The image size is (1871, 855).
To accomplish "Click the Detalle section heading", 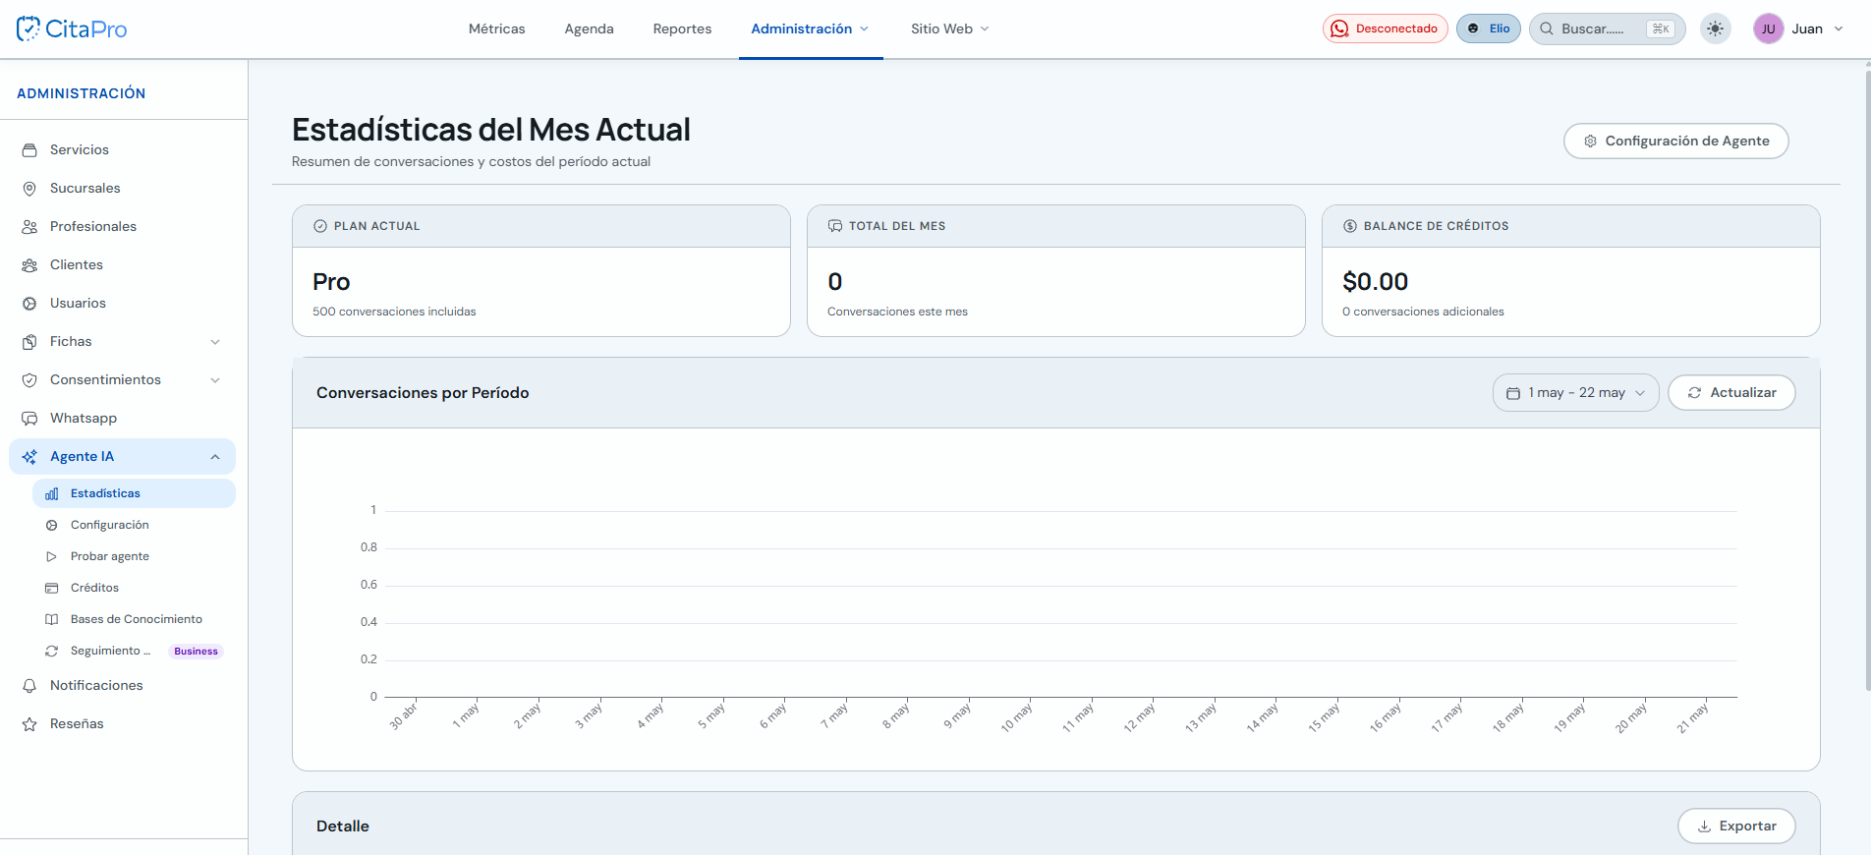I will [x=343, y=826].
